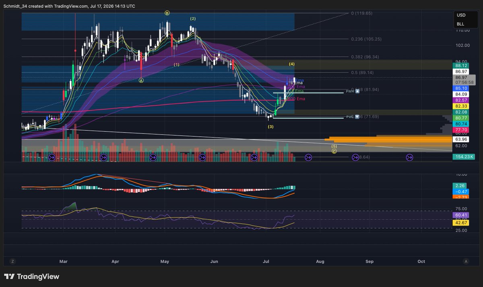This screenshot has height=287, width=483.
Task: Click the 82.57 purple price label
Action: [x=461, y=100]
